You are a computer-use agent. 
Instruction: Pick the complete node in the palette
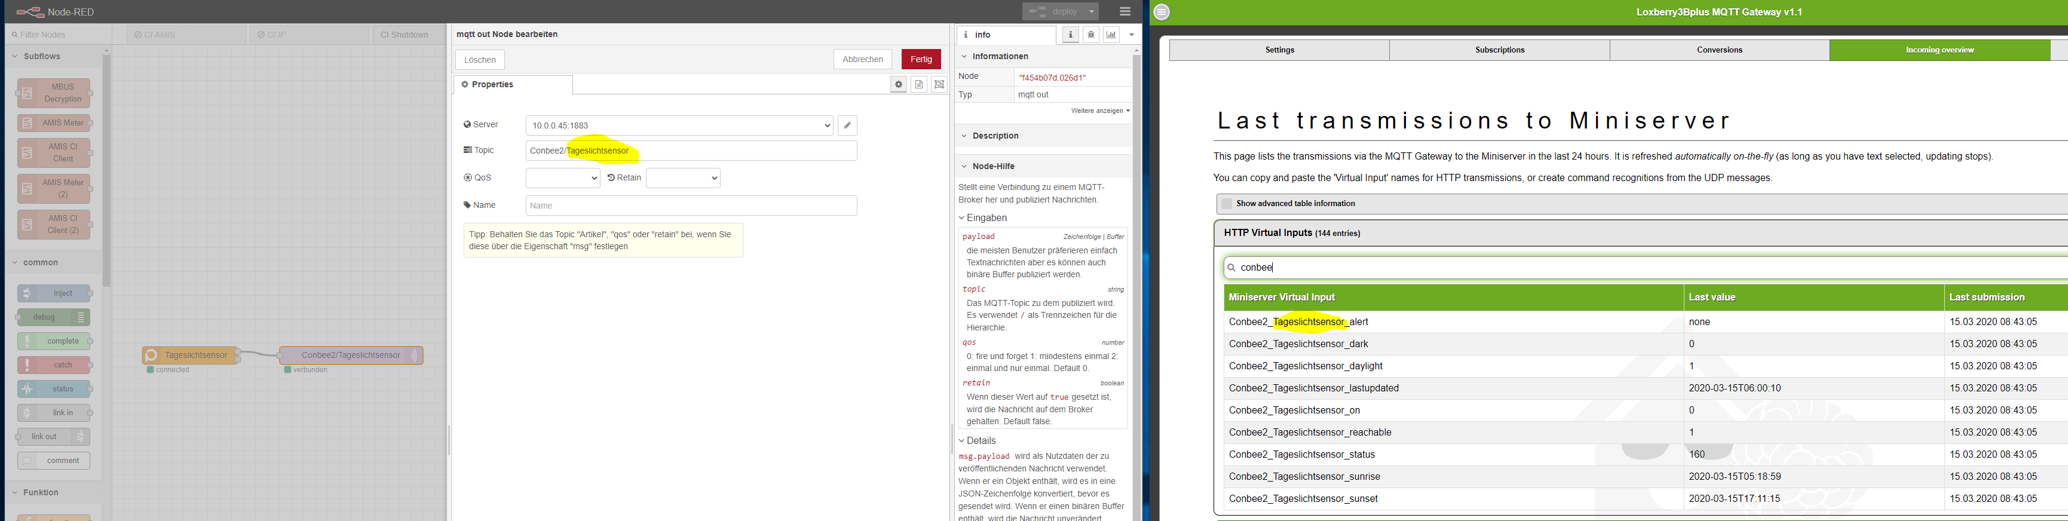[54, 341]
